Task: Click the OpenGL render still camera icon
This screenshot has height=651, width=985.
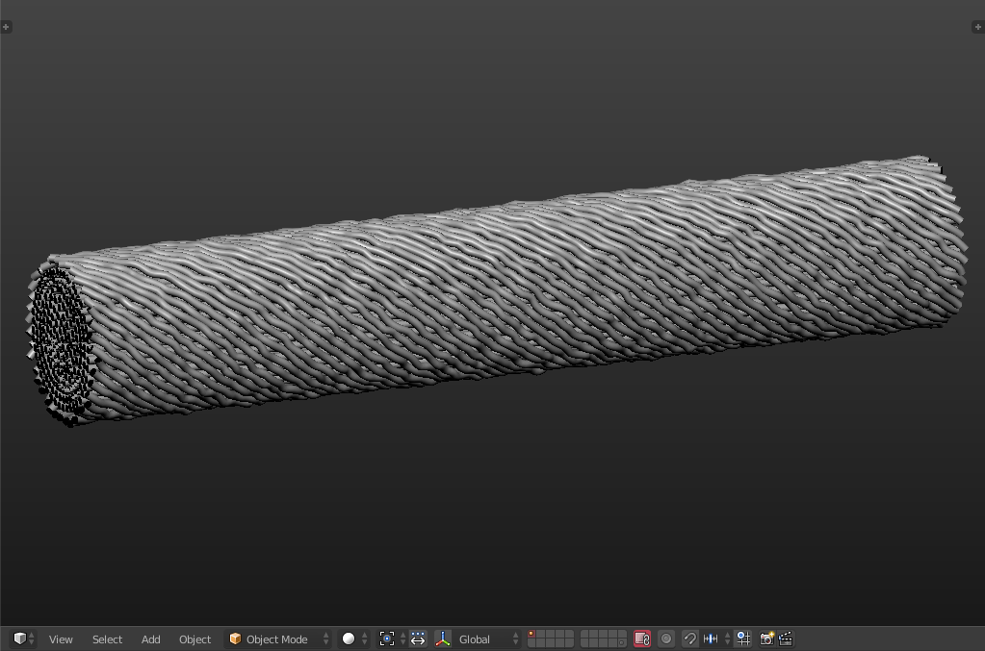Action: [765, 638]
